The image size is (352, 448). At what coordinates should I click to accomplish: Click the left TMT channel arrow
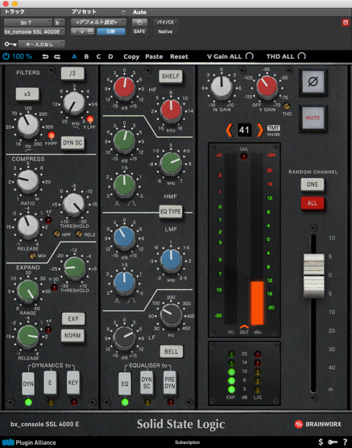point(229,130)
